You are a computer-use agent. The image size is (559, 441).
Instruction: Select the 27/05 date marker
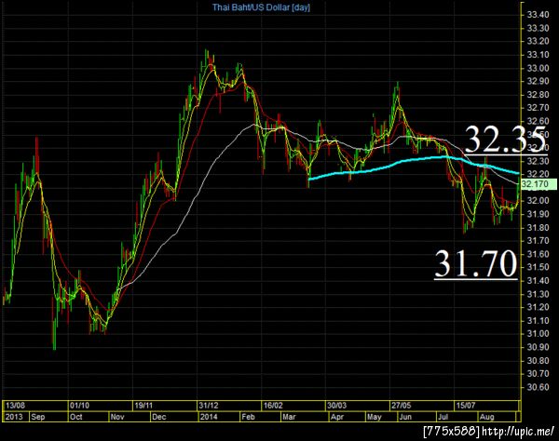pyautogui.click(x=401, y=406)
